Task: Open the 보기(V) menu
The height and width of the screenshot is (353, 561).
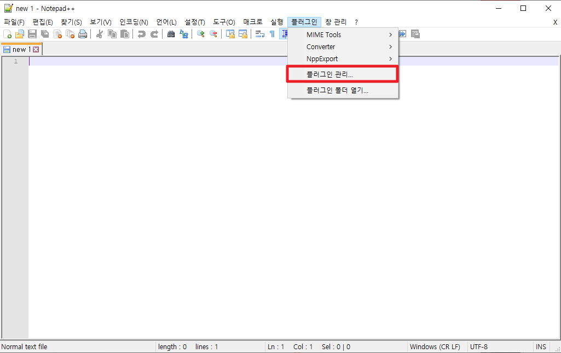Action: 101,22
